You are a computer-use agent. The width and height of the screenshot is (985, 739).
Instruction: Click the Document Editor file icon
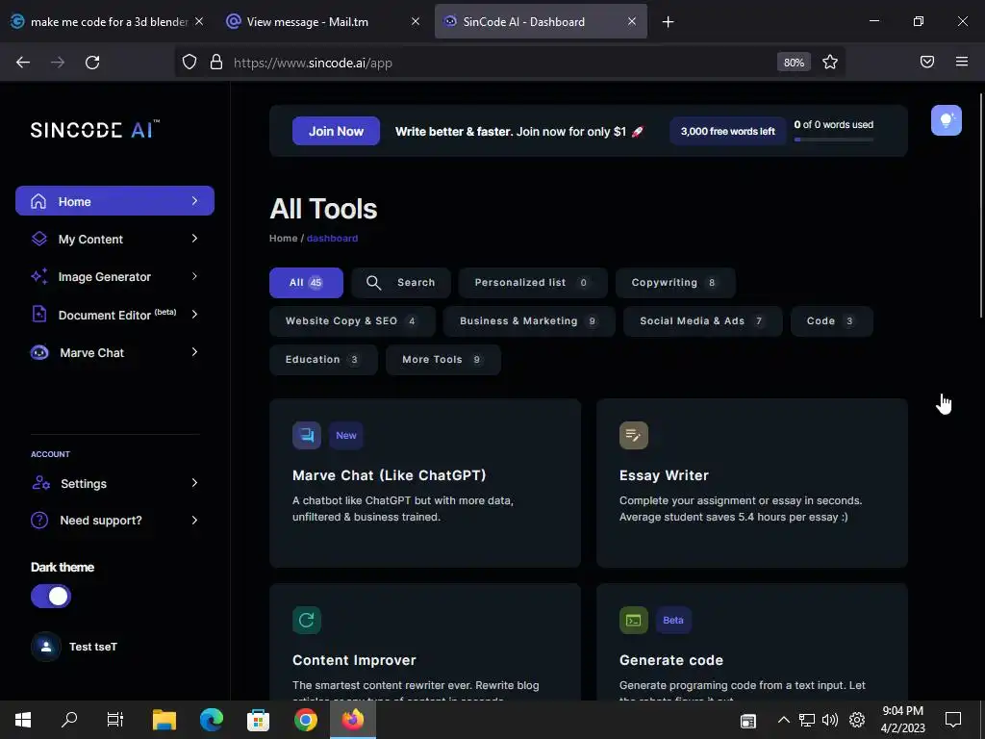pyautogui.click(x=38, y=314)
